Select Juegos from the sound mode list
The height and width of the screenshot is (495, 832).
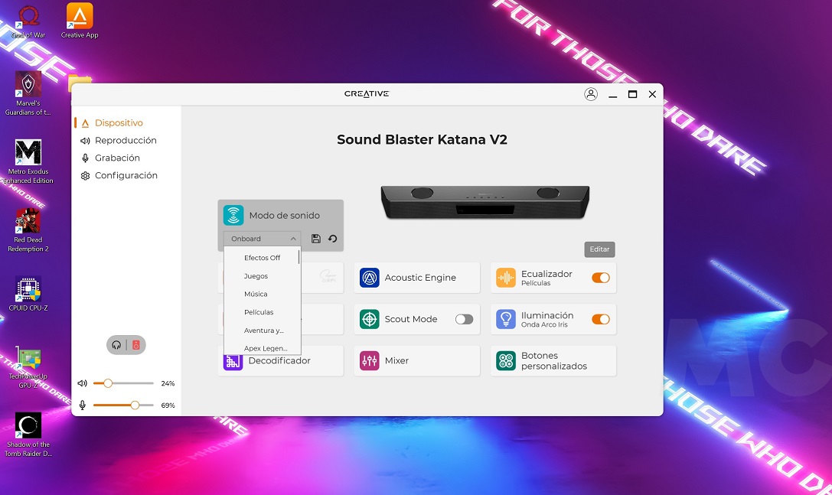pos(256,276)
